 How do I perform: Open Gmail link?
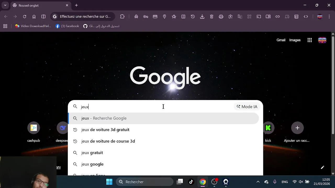(x=281, y=40)
